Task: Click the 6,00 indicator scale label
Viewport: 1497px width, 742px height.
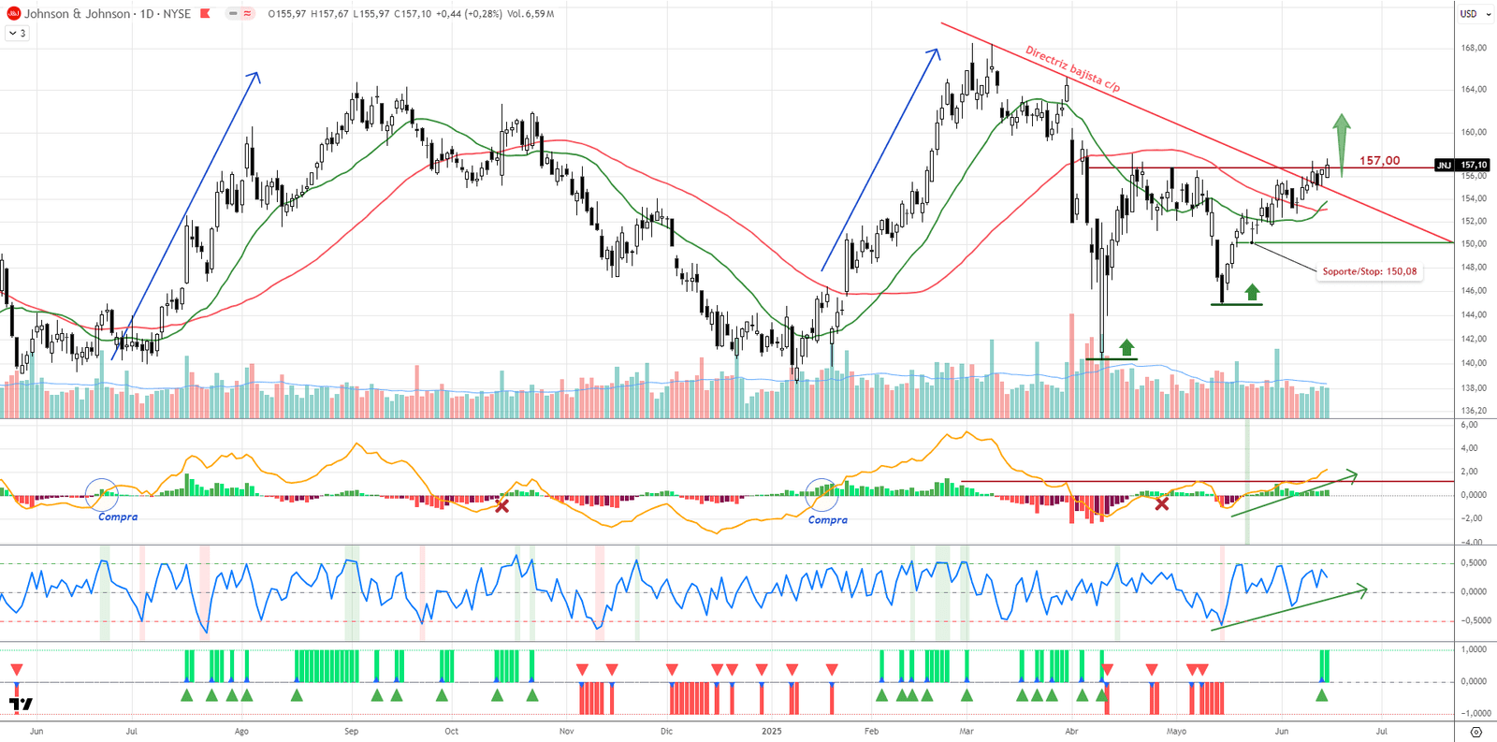Action: click(x=1471, y=425)
